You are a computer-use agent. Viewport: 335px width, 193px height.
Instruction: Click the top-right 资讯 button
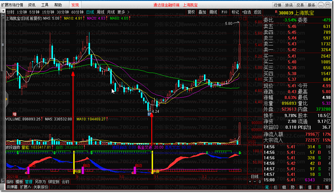coord(289,5)
